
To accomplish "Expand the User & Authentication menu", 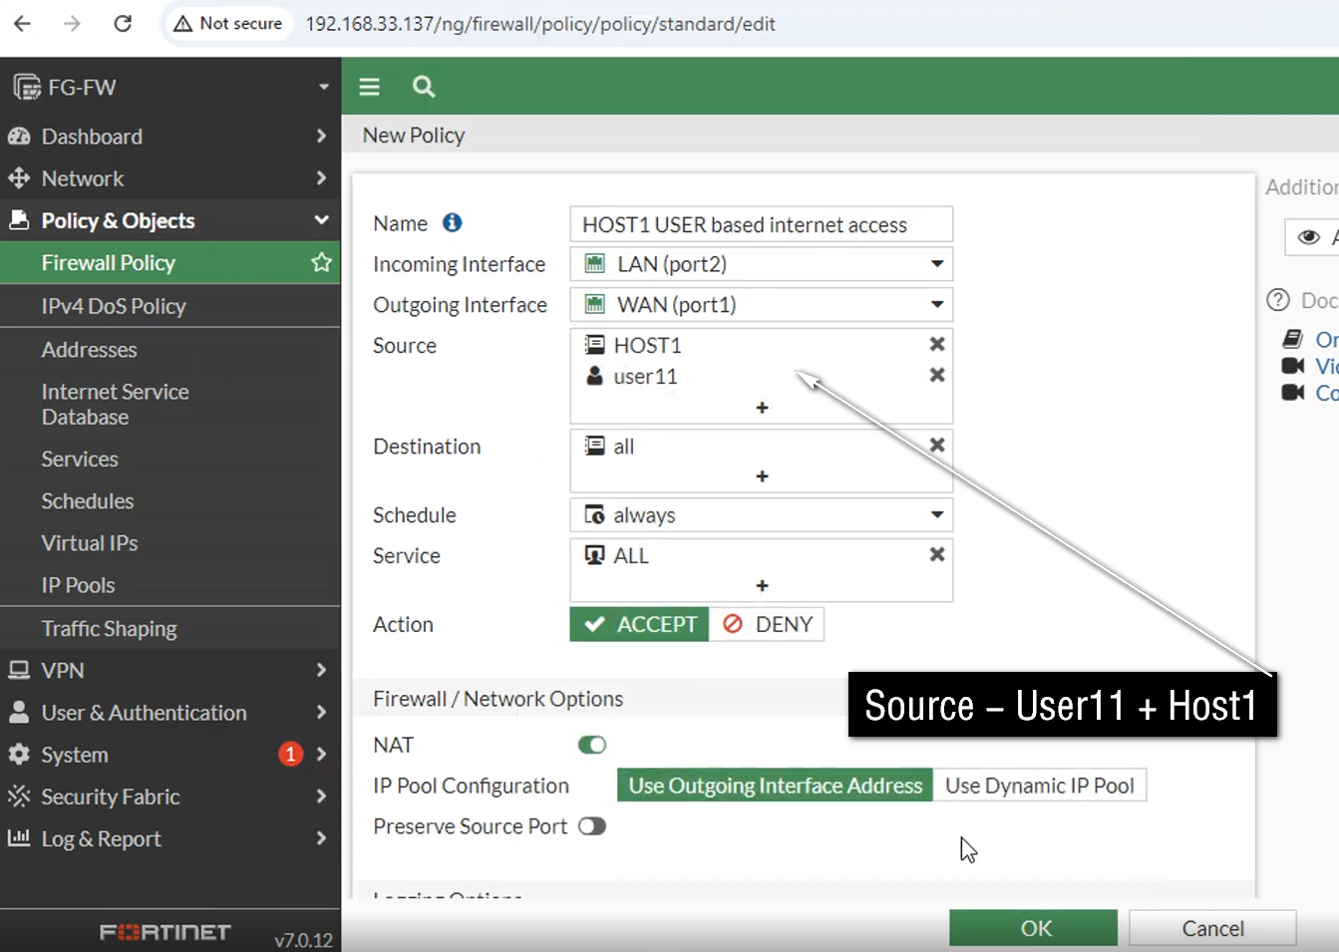I will 170,713.
